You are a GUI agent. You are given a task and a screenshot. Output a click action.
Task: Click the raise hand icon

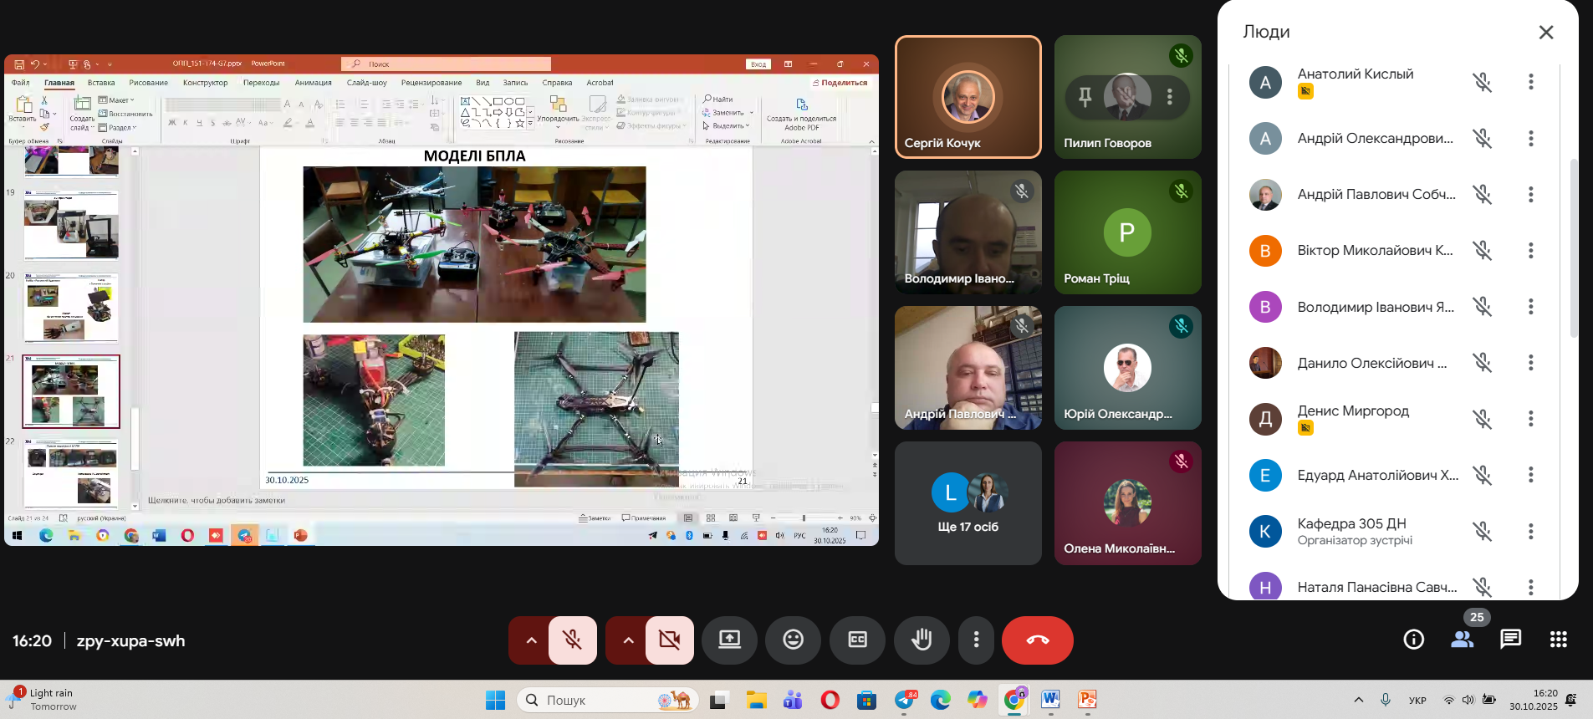pos(922,640)
